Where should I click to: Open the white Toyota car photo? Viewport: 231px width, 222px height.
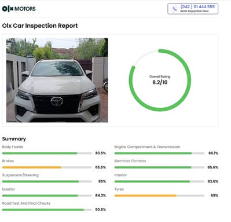click(57, 80)
